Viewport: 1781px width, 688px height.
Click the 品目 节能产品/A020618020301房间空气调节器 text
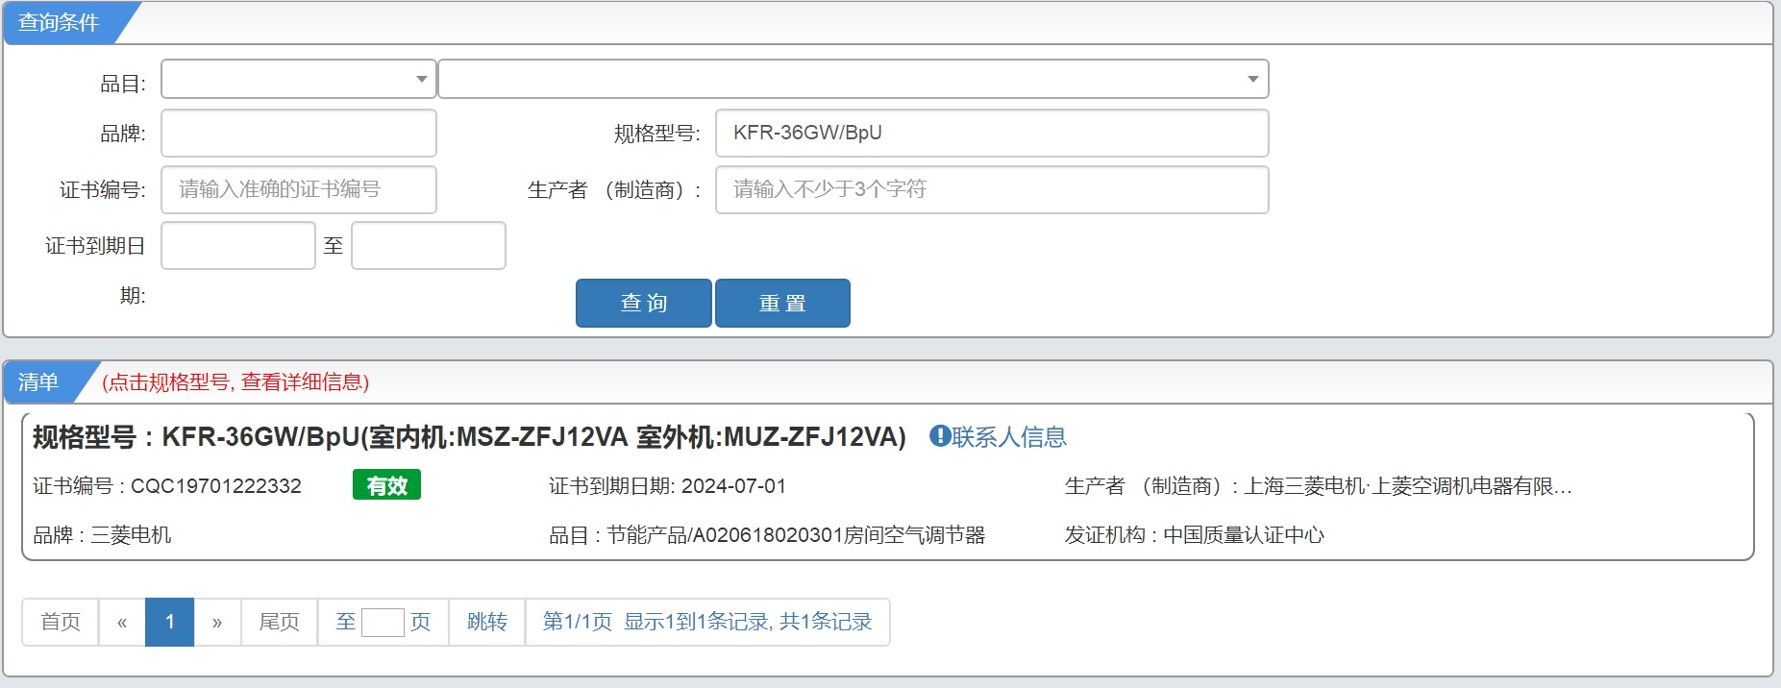click(x=767, y=535)
